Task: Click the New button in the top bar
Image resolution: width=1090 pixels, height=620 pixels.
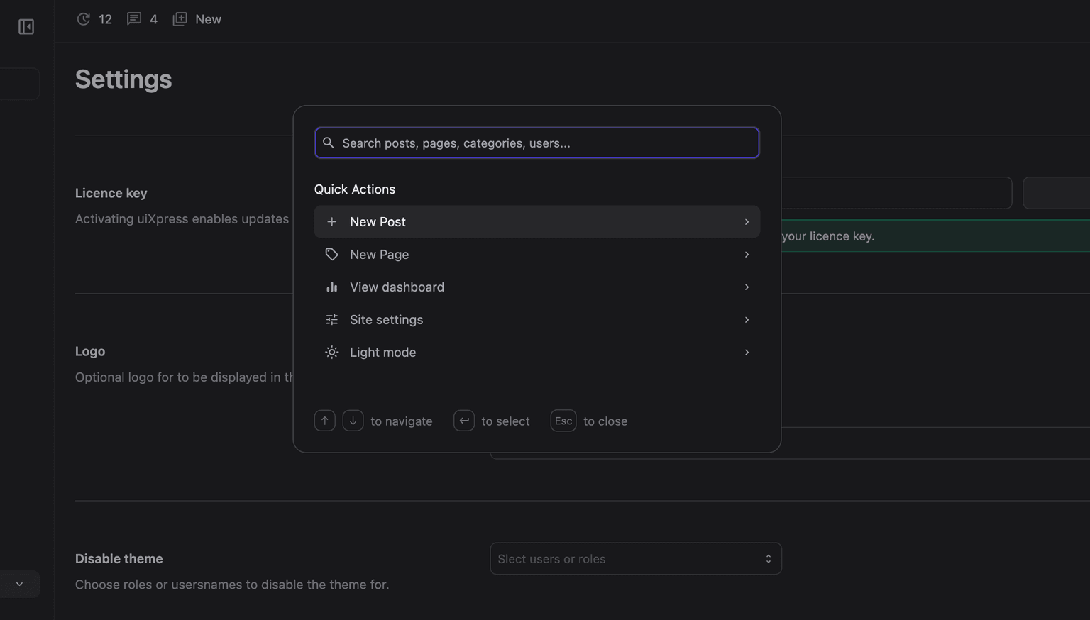Action: coord(208,18)
